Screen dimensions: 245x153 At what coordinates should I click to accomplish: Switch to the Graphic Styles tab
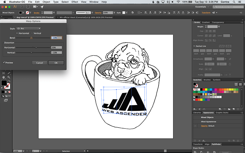click(222, 113)
